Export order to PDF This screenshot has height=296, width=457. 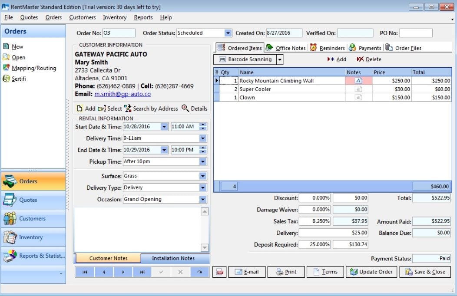(x=219, y=272)
